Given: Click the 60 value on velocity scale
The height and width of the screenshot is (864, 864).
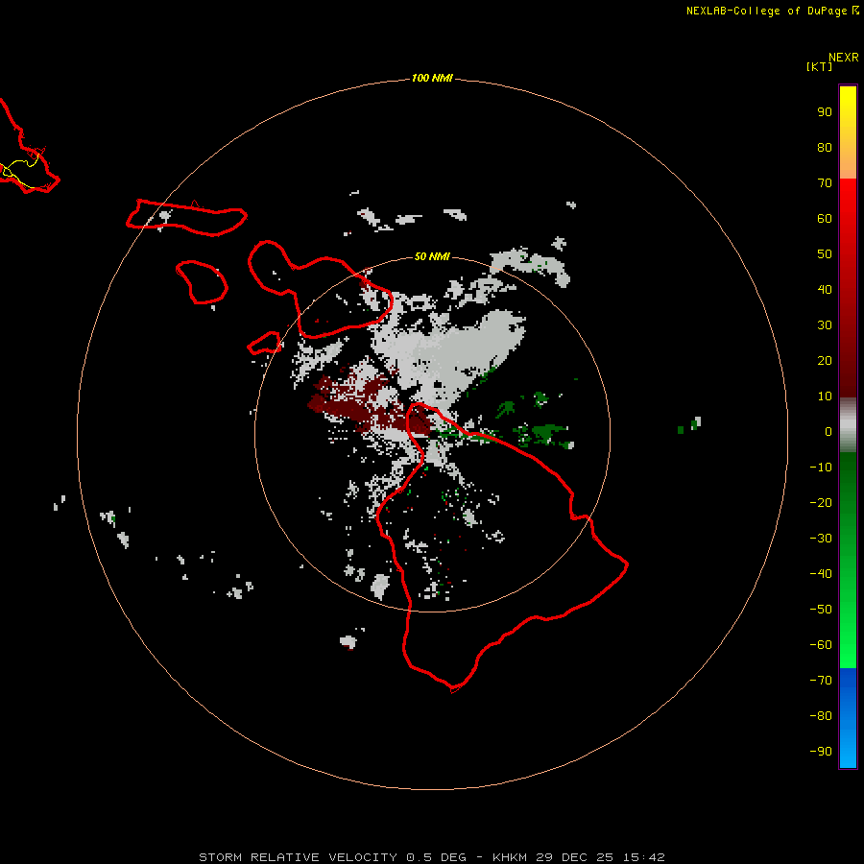Looking at the screenshot, I should (x=825, y=218).
